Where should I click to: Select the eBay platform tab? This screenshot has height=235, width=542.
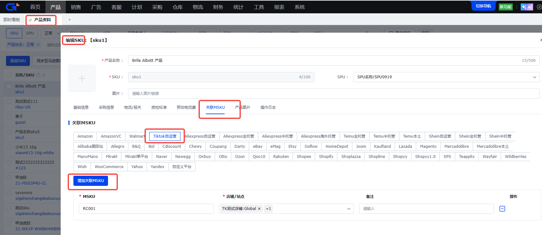point(258,147)
